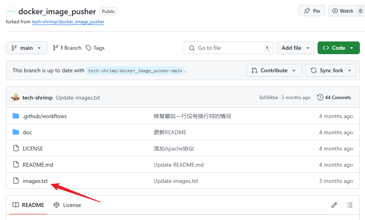Open the README edit pencil icon
Screen dimensions: 365x220
[x=334, y=205]
